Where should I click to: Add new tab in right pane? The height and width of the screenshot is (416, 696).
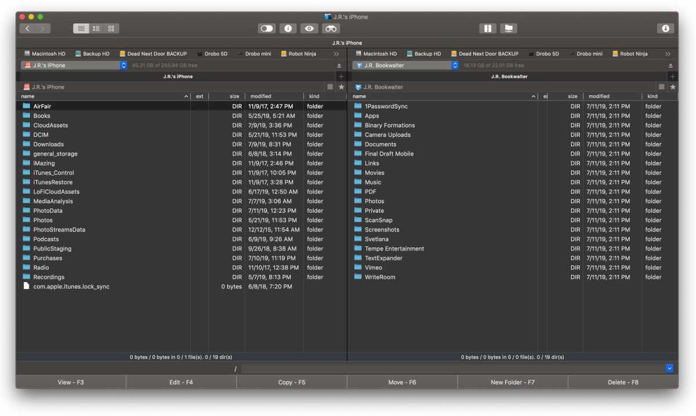pos(672,76)
